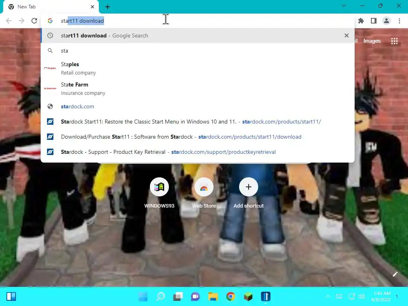Open the clock and date in taskbar
Image resolution: width=408 pixels, height=306 pixels.
(381, 296)
